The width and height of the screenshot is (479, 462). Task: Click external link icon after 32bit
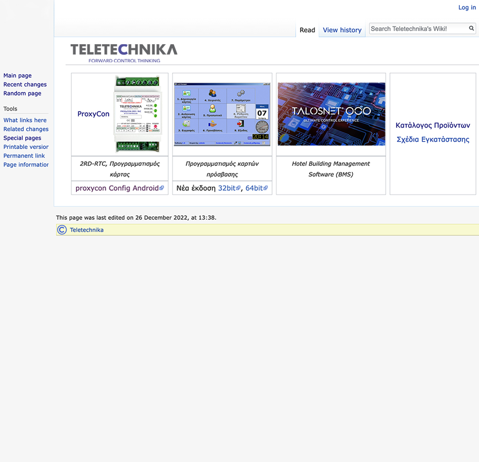[238, 188]
